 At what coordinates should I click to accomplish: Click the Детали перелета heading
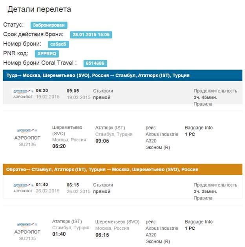pyautogui.click(x=39, y=9)
